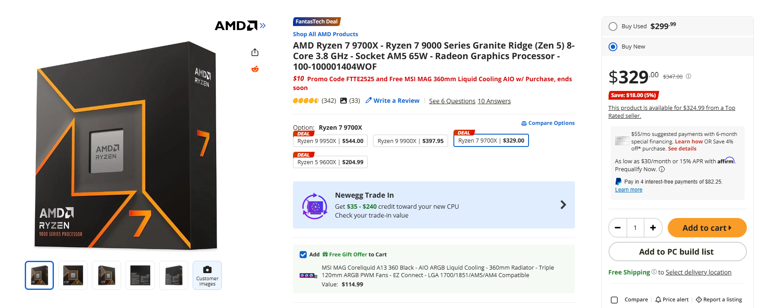Click the PayPal icon near Pay in 4
The image size is (761, 308).
618,181
